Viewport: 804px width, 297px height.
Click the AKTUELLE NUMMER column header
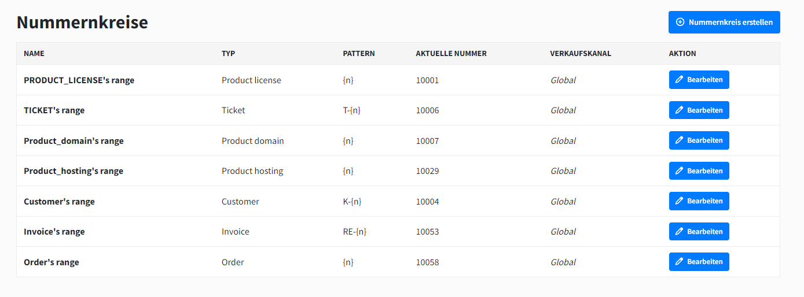pos(451,54)
